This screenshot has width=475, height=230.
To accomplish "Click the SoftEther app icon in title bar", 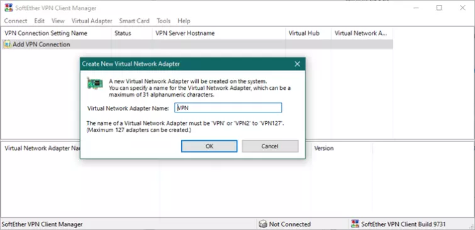I will (9, 8).
